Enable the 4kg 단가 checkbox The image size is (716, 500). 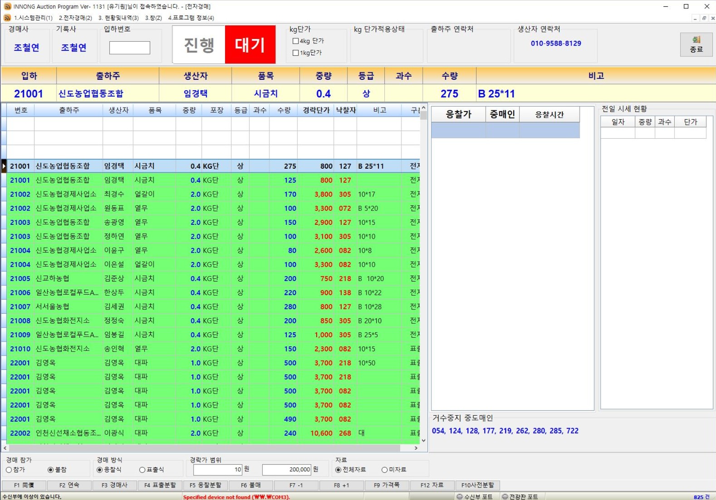point(296,41)
